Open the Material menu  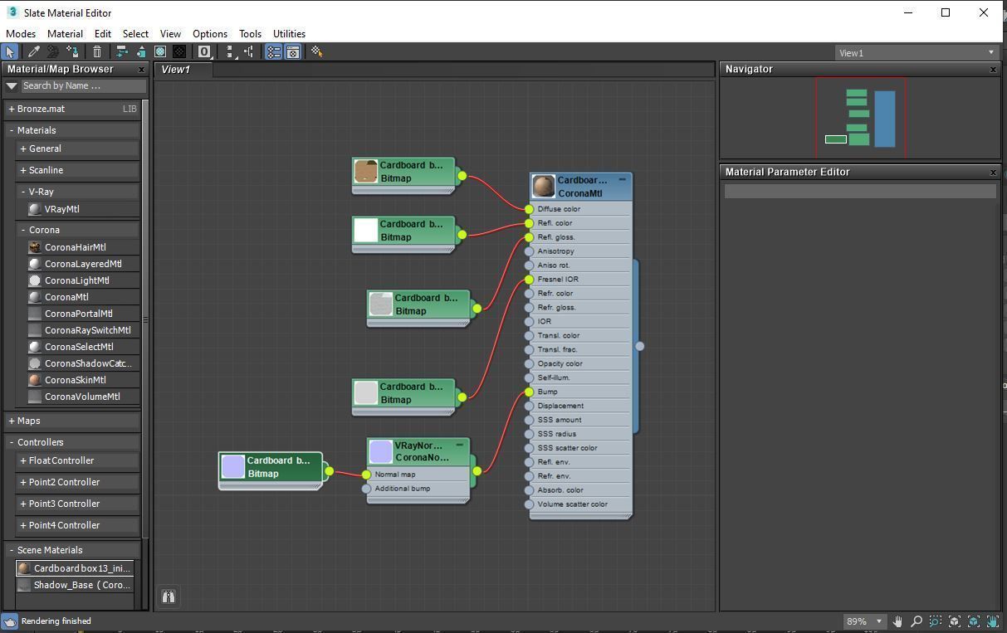pyautogui.click(x=65, y=34)
